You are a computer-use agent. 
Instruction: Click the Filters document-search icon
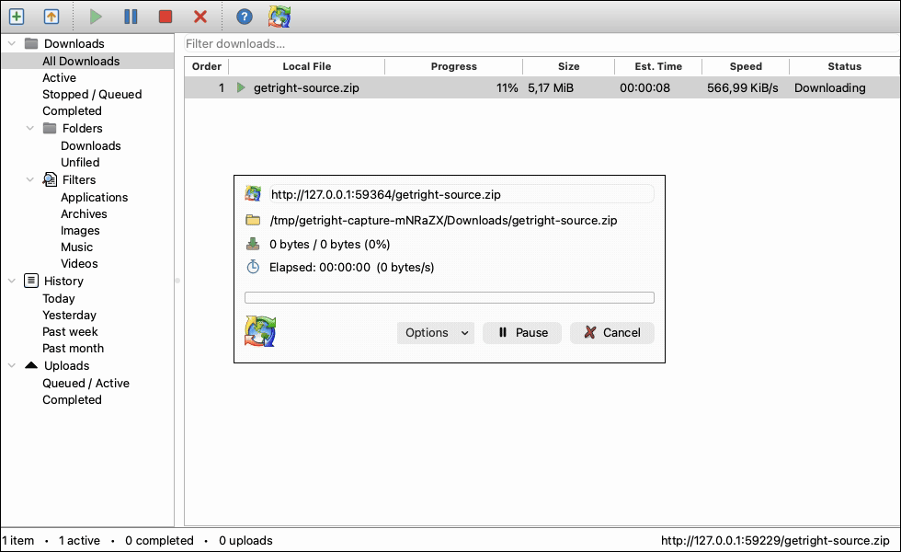click(50, 179)
